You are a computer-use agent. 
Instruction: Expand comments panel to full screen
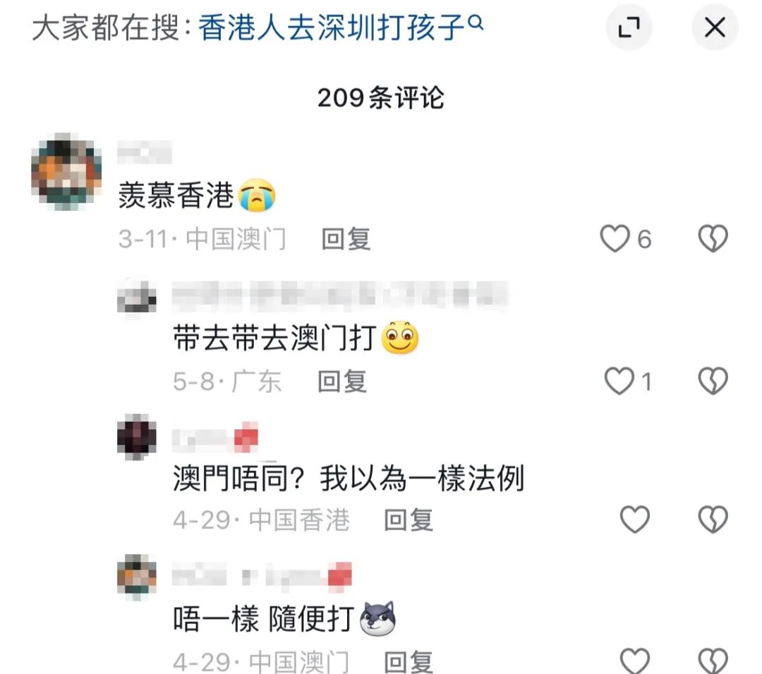(x=629, y=27)
